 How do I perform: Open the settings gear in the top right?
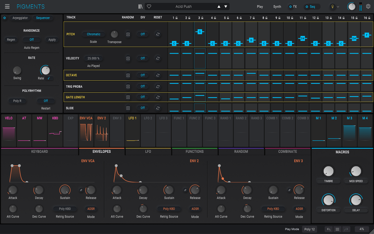[368, 6]
